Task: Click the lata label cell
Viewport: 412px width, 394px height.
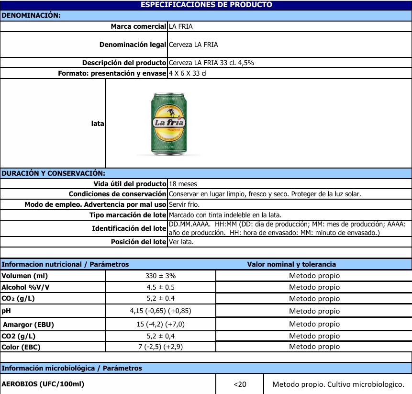Action: point(98,124)
